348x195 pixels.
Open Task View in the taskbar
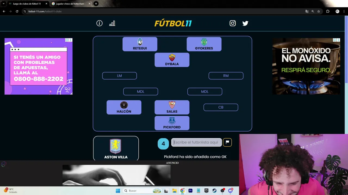click(166, 191)
